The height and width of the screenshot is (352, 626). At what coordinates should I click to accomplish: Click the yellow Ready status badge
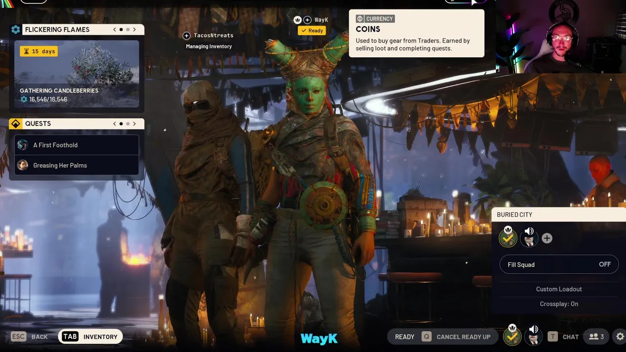click(312, 30)
